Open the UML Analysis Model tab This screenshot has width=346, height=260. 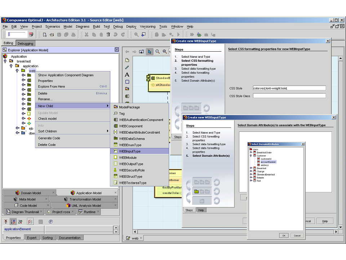86,205
